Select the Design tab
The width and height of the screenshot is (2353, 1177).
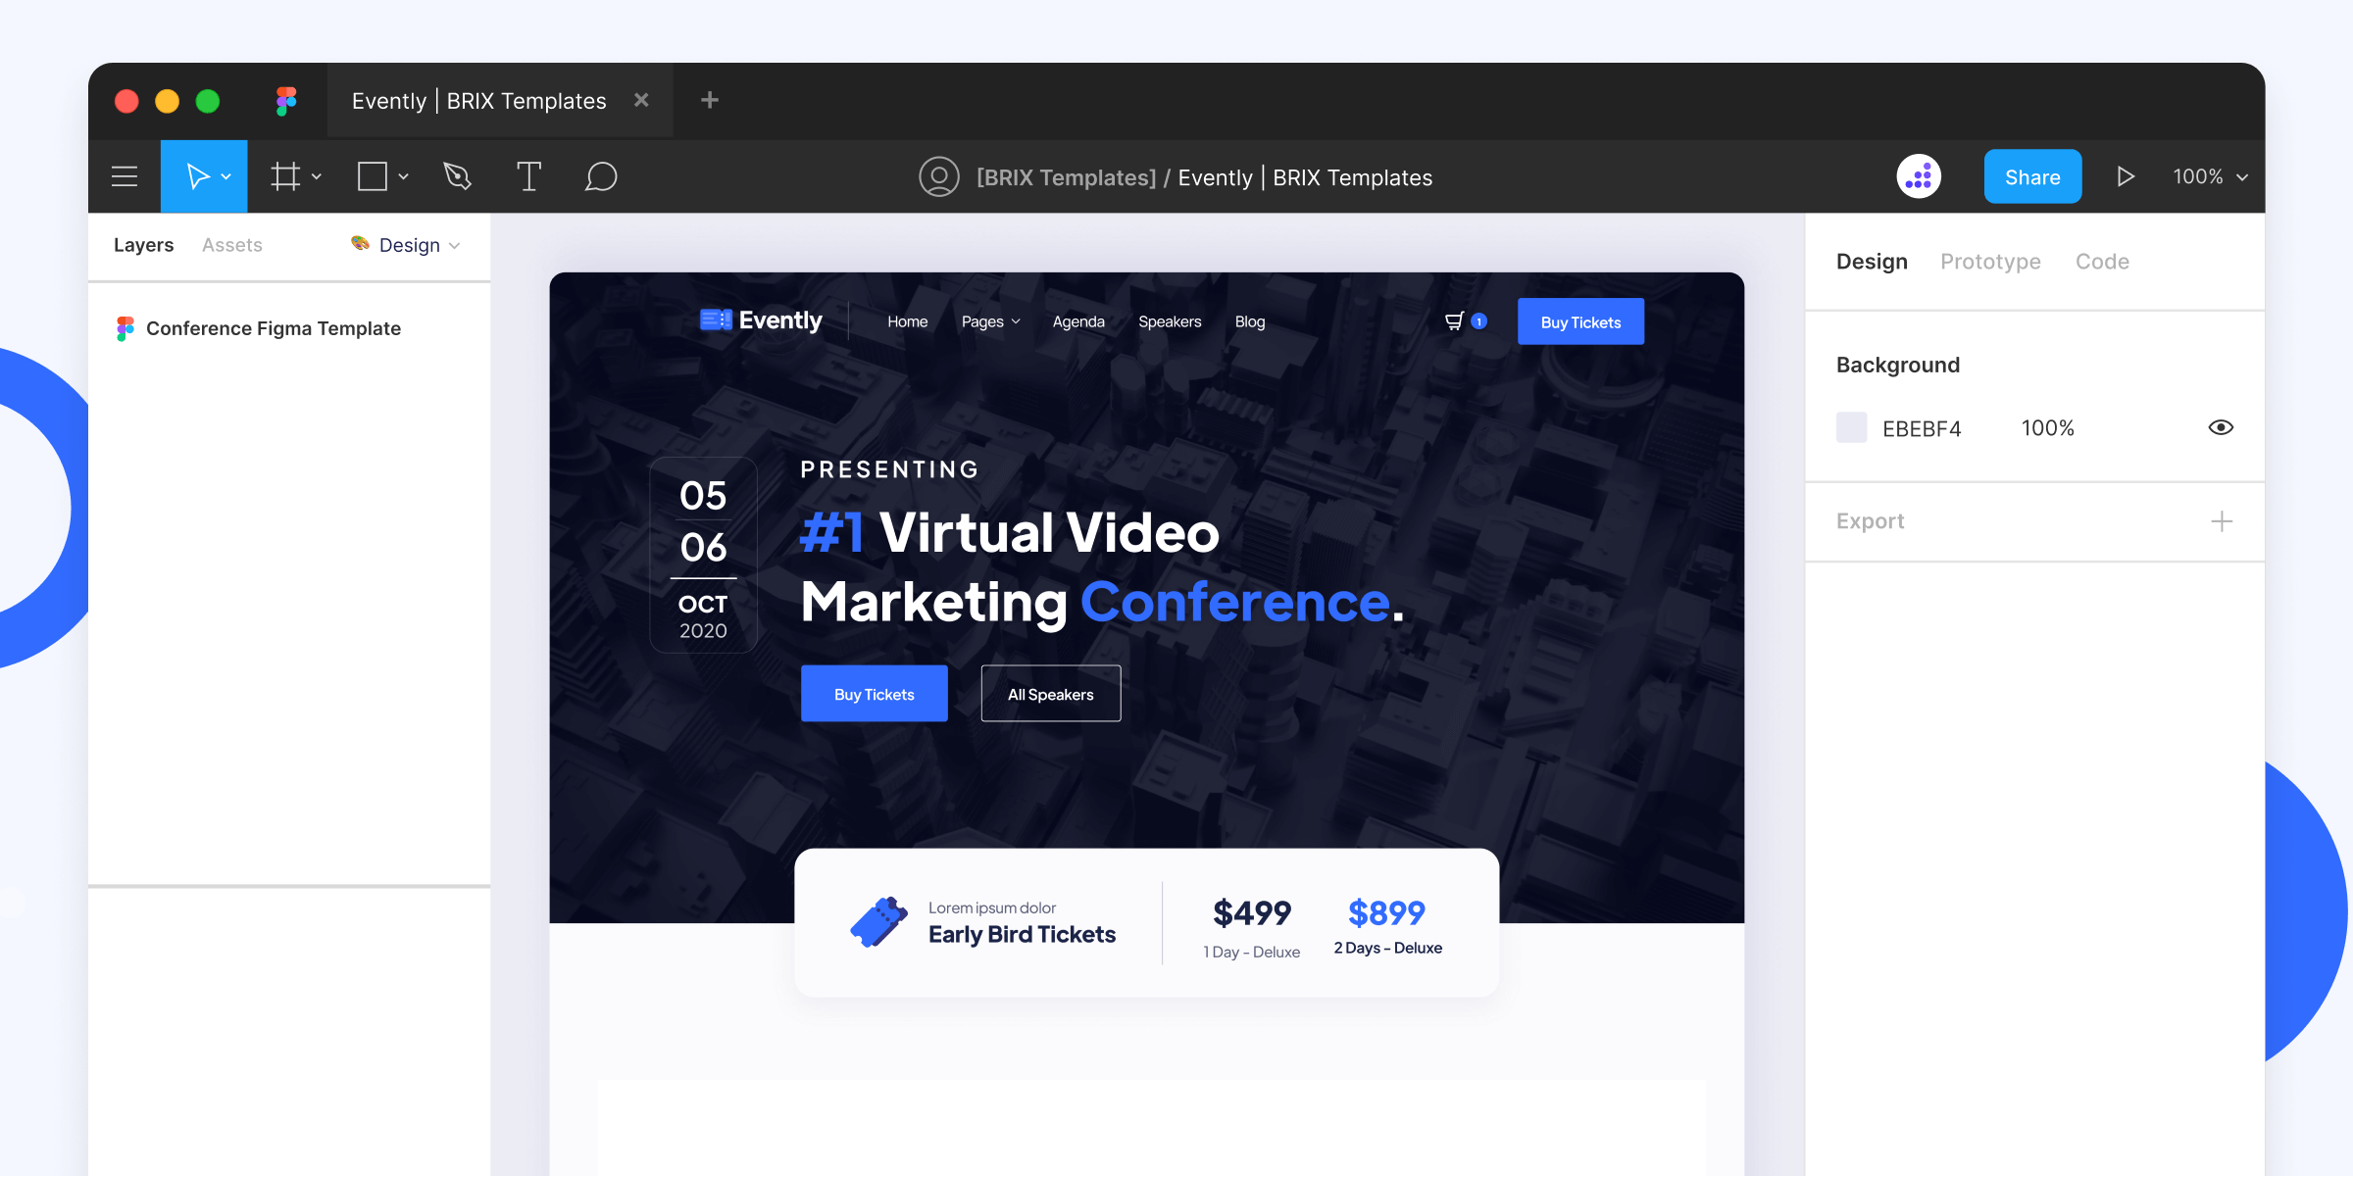click(1873, 260)
